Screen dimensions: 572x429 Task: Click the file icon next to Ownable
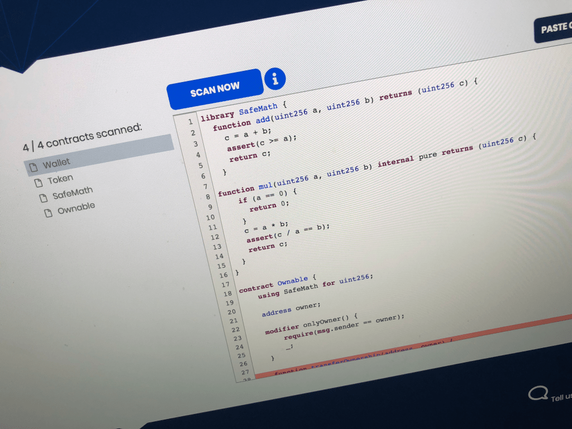48,213
